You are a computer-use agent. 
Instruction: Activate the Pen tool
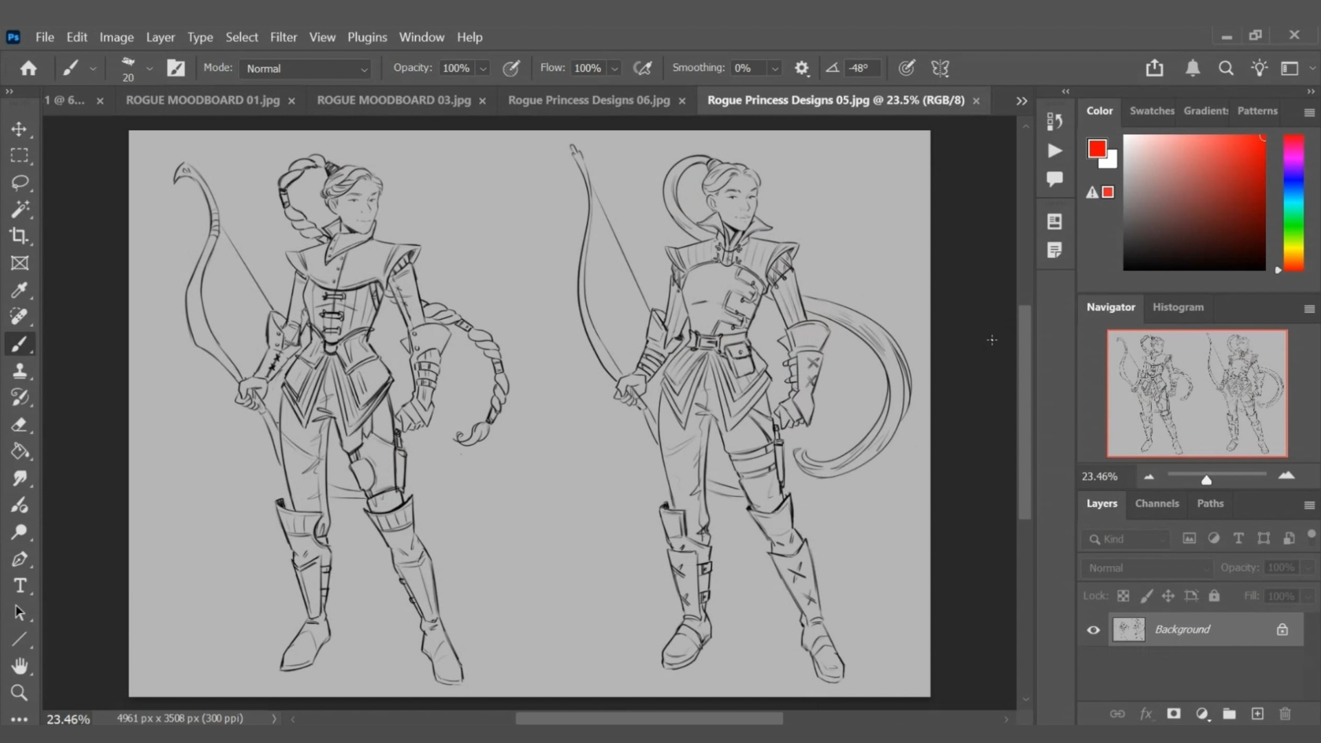point(19,559)
